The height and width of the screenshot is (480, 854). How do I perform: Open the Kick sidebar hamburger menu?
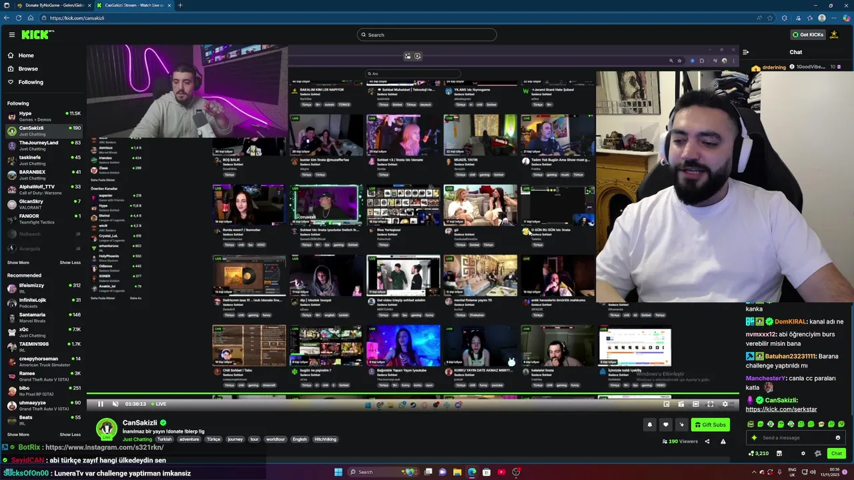click(x=11, y=35)
